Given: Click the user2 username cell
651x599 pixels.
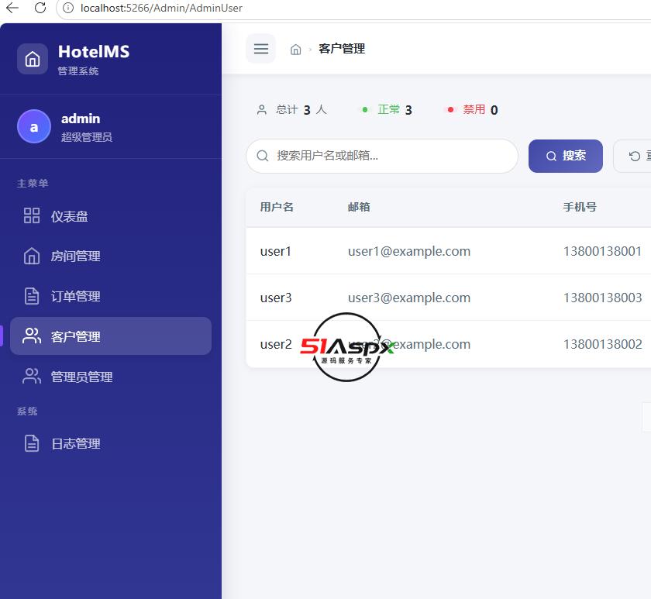Looking at the screenshot, I should click(x=276, y=344).
